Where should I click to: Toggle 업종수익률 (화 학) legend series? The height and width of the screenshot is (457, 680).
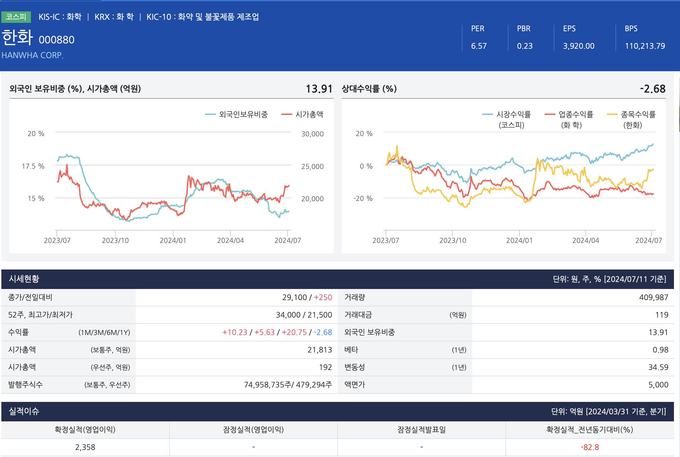point(575,115)
